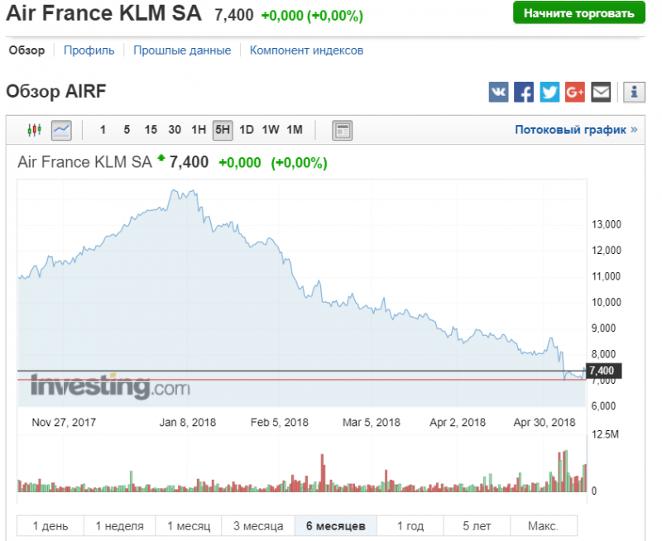Click the chart's Air France KLM SA legend

click(x=84, y=162)
